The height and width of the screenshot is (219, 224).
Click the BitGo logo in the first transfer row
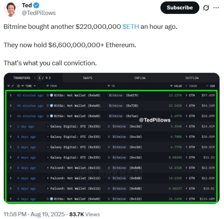(x=52, y=95)
